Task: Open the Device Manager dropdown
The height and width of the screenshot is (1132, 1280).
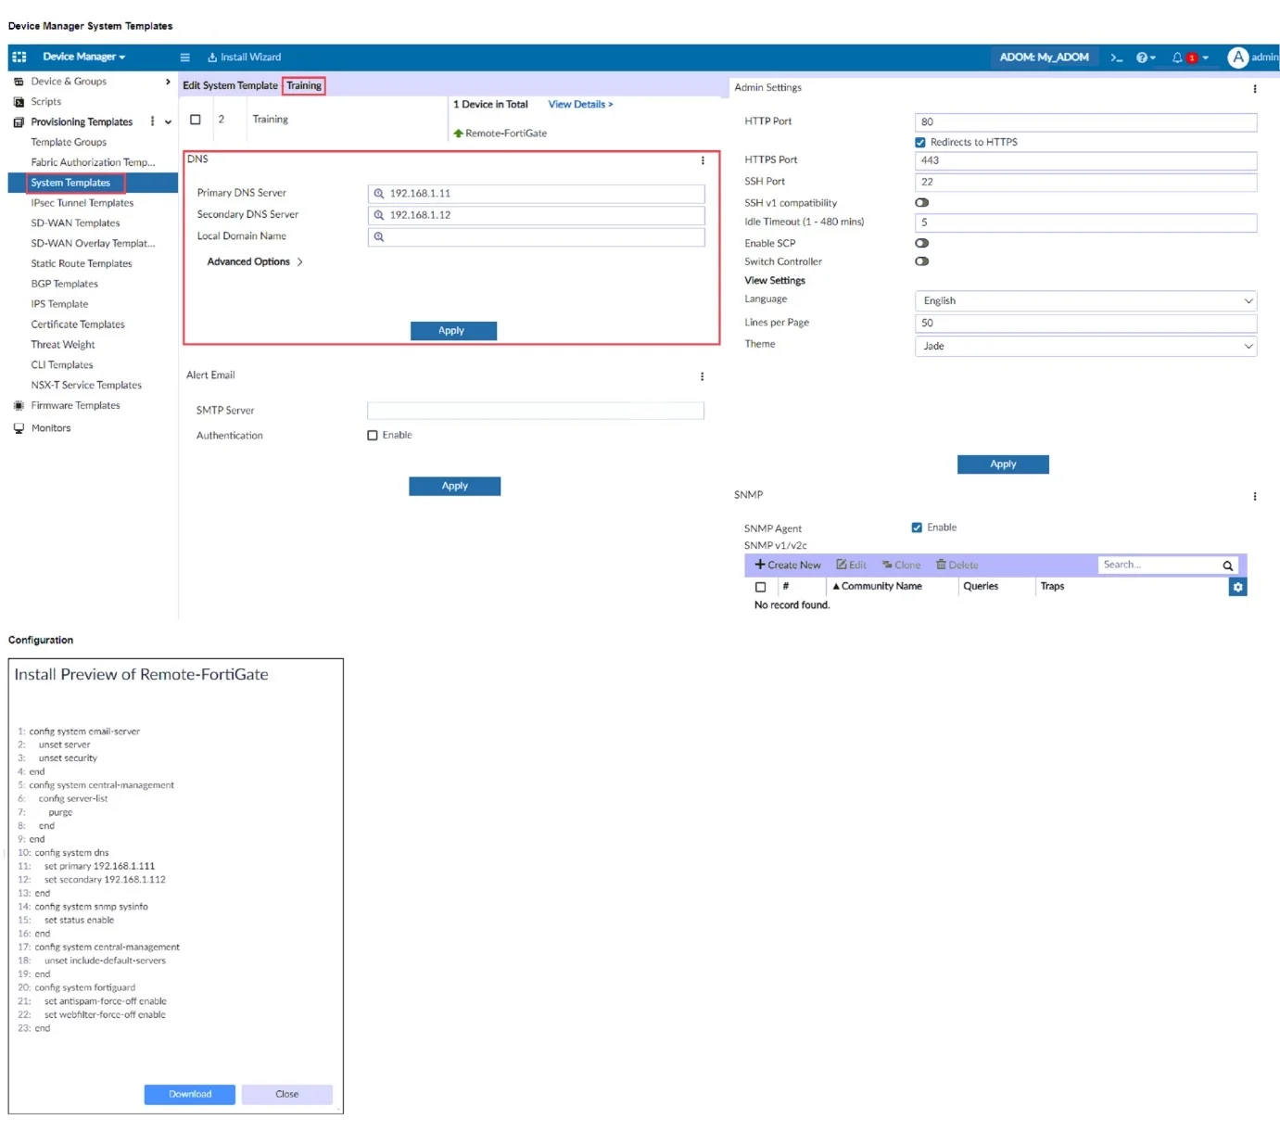Action: tap(83, 57)
